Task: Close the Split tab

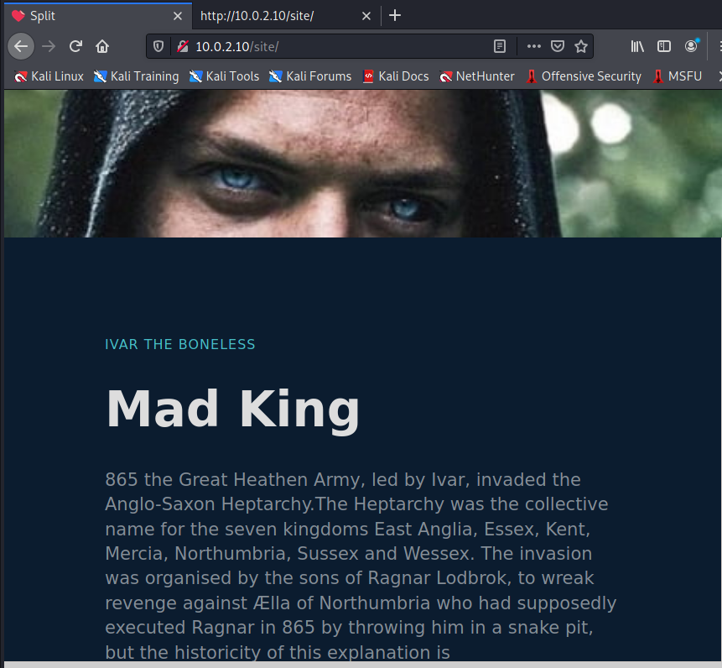Action: click(x=178, y=16)
